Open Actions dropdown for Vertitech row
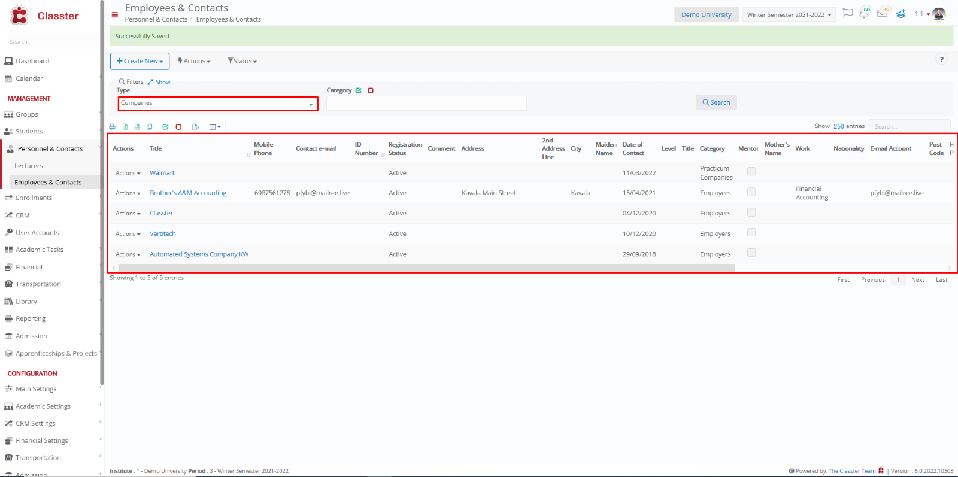 click(x=128, y=234)
